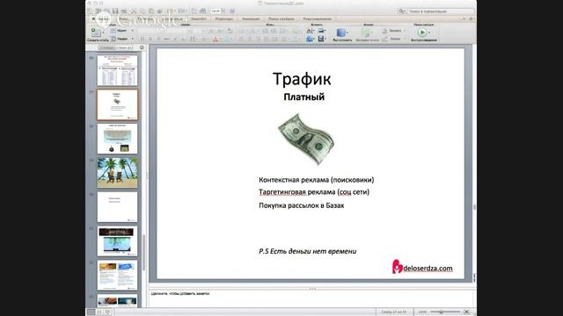Click the Save icon in the top toolbar
This screenshot has height=316, width=563.
click(x=115, y=11)
